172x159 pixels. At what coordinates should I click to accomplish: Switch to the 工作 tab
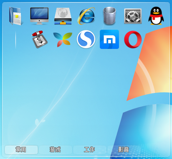90,150
